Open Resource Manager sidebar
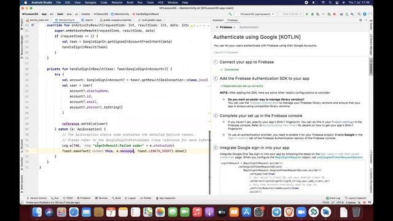 pos(22,47)
